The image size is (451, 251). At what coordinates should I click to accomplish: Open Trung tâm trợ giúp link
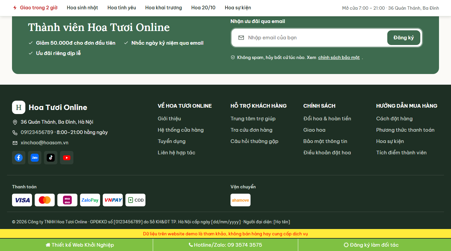(253, 119)
